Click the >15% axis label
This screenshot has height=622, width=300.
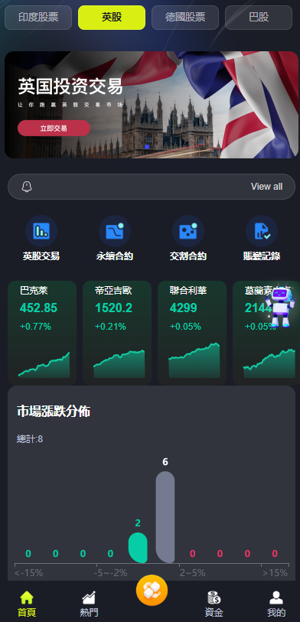(275, 573)
